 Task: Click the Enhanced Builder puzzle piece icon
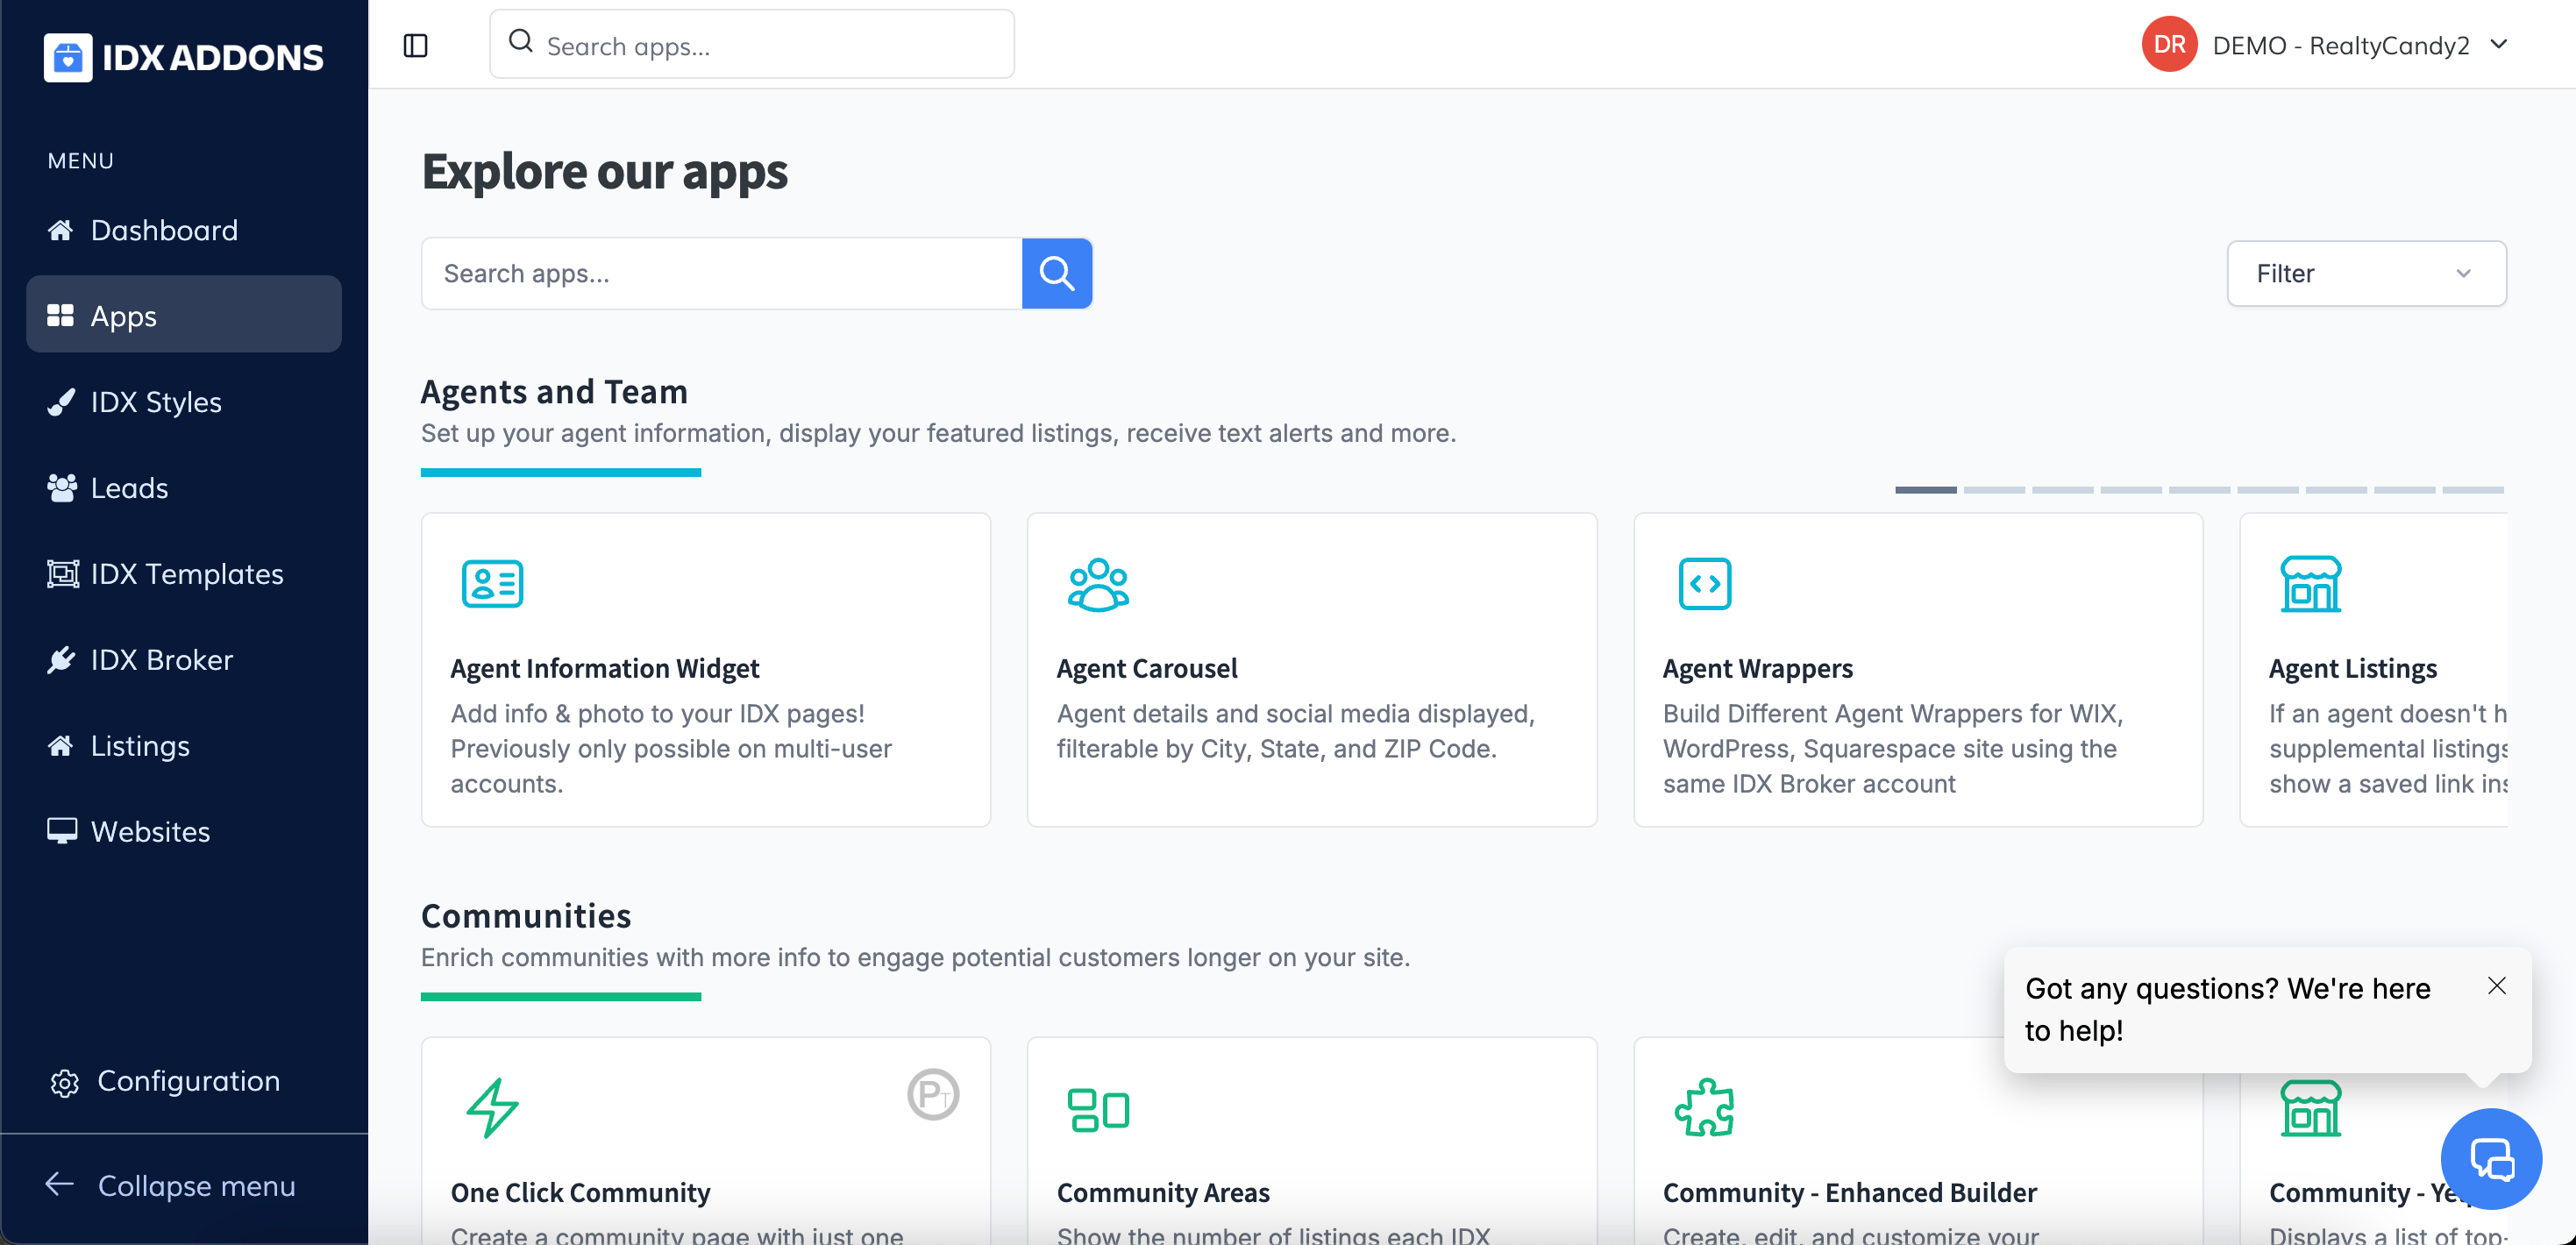click(1704, 1107)
